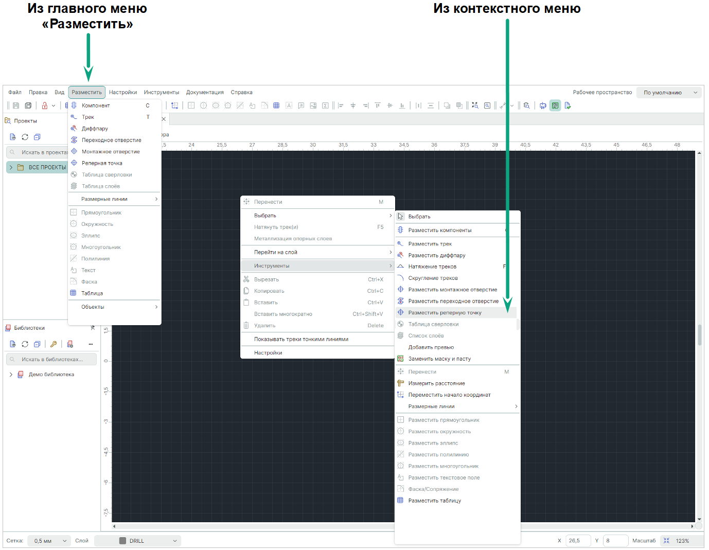Click the save all icon in the toolbar
Image resolution: width=709 pixels, height=550 pixels.
coord(28,105)
